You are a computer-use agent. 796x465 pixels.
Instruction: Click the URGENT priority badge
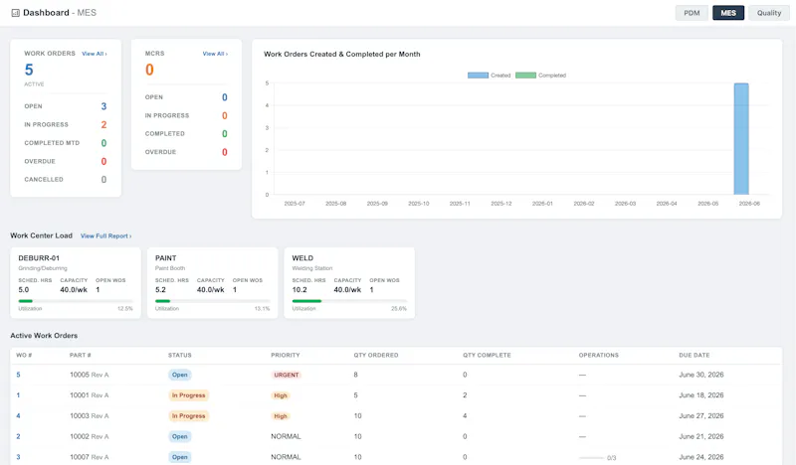coord(287,375)
